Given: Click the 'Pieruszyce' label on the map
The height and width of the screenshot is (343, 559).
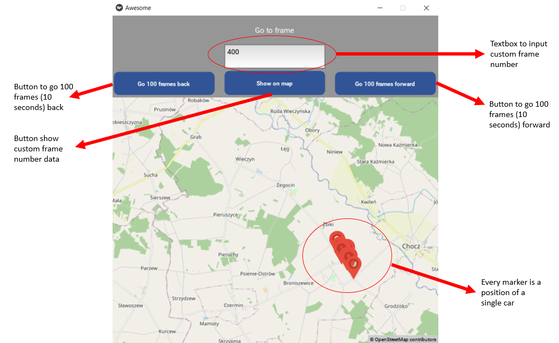Looking at the screenshot, I should pyautogui.click(x=225, y=215).
